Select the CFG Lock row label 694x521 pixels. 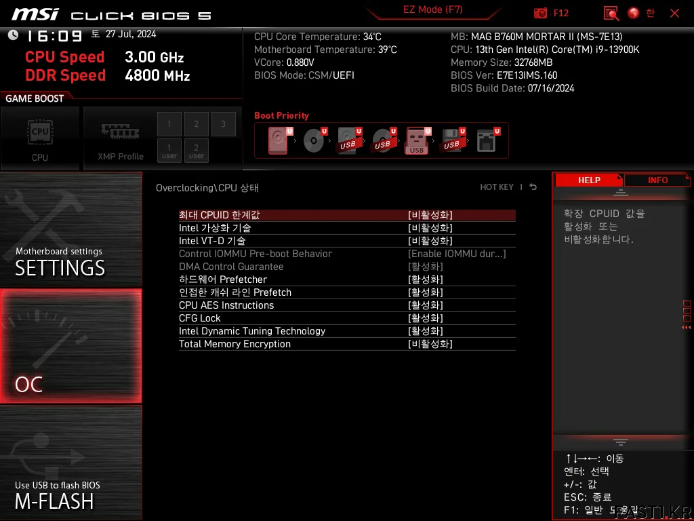pos(200,318)
